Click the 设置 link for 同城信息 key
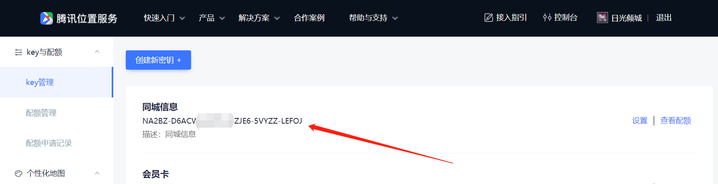Image resolution: width=718 pixels, height=184 pixels. tap(640, 120)
